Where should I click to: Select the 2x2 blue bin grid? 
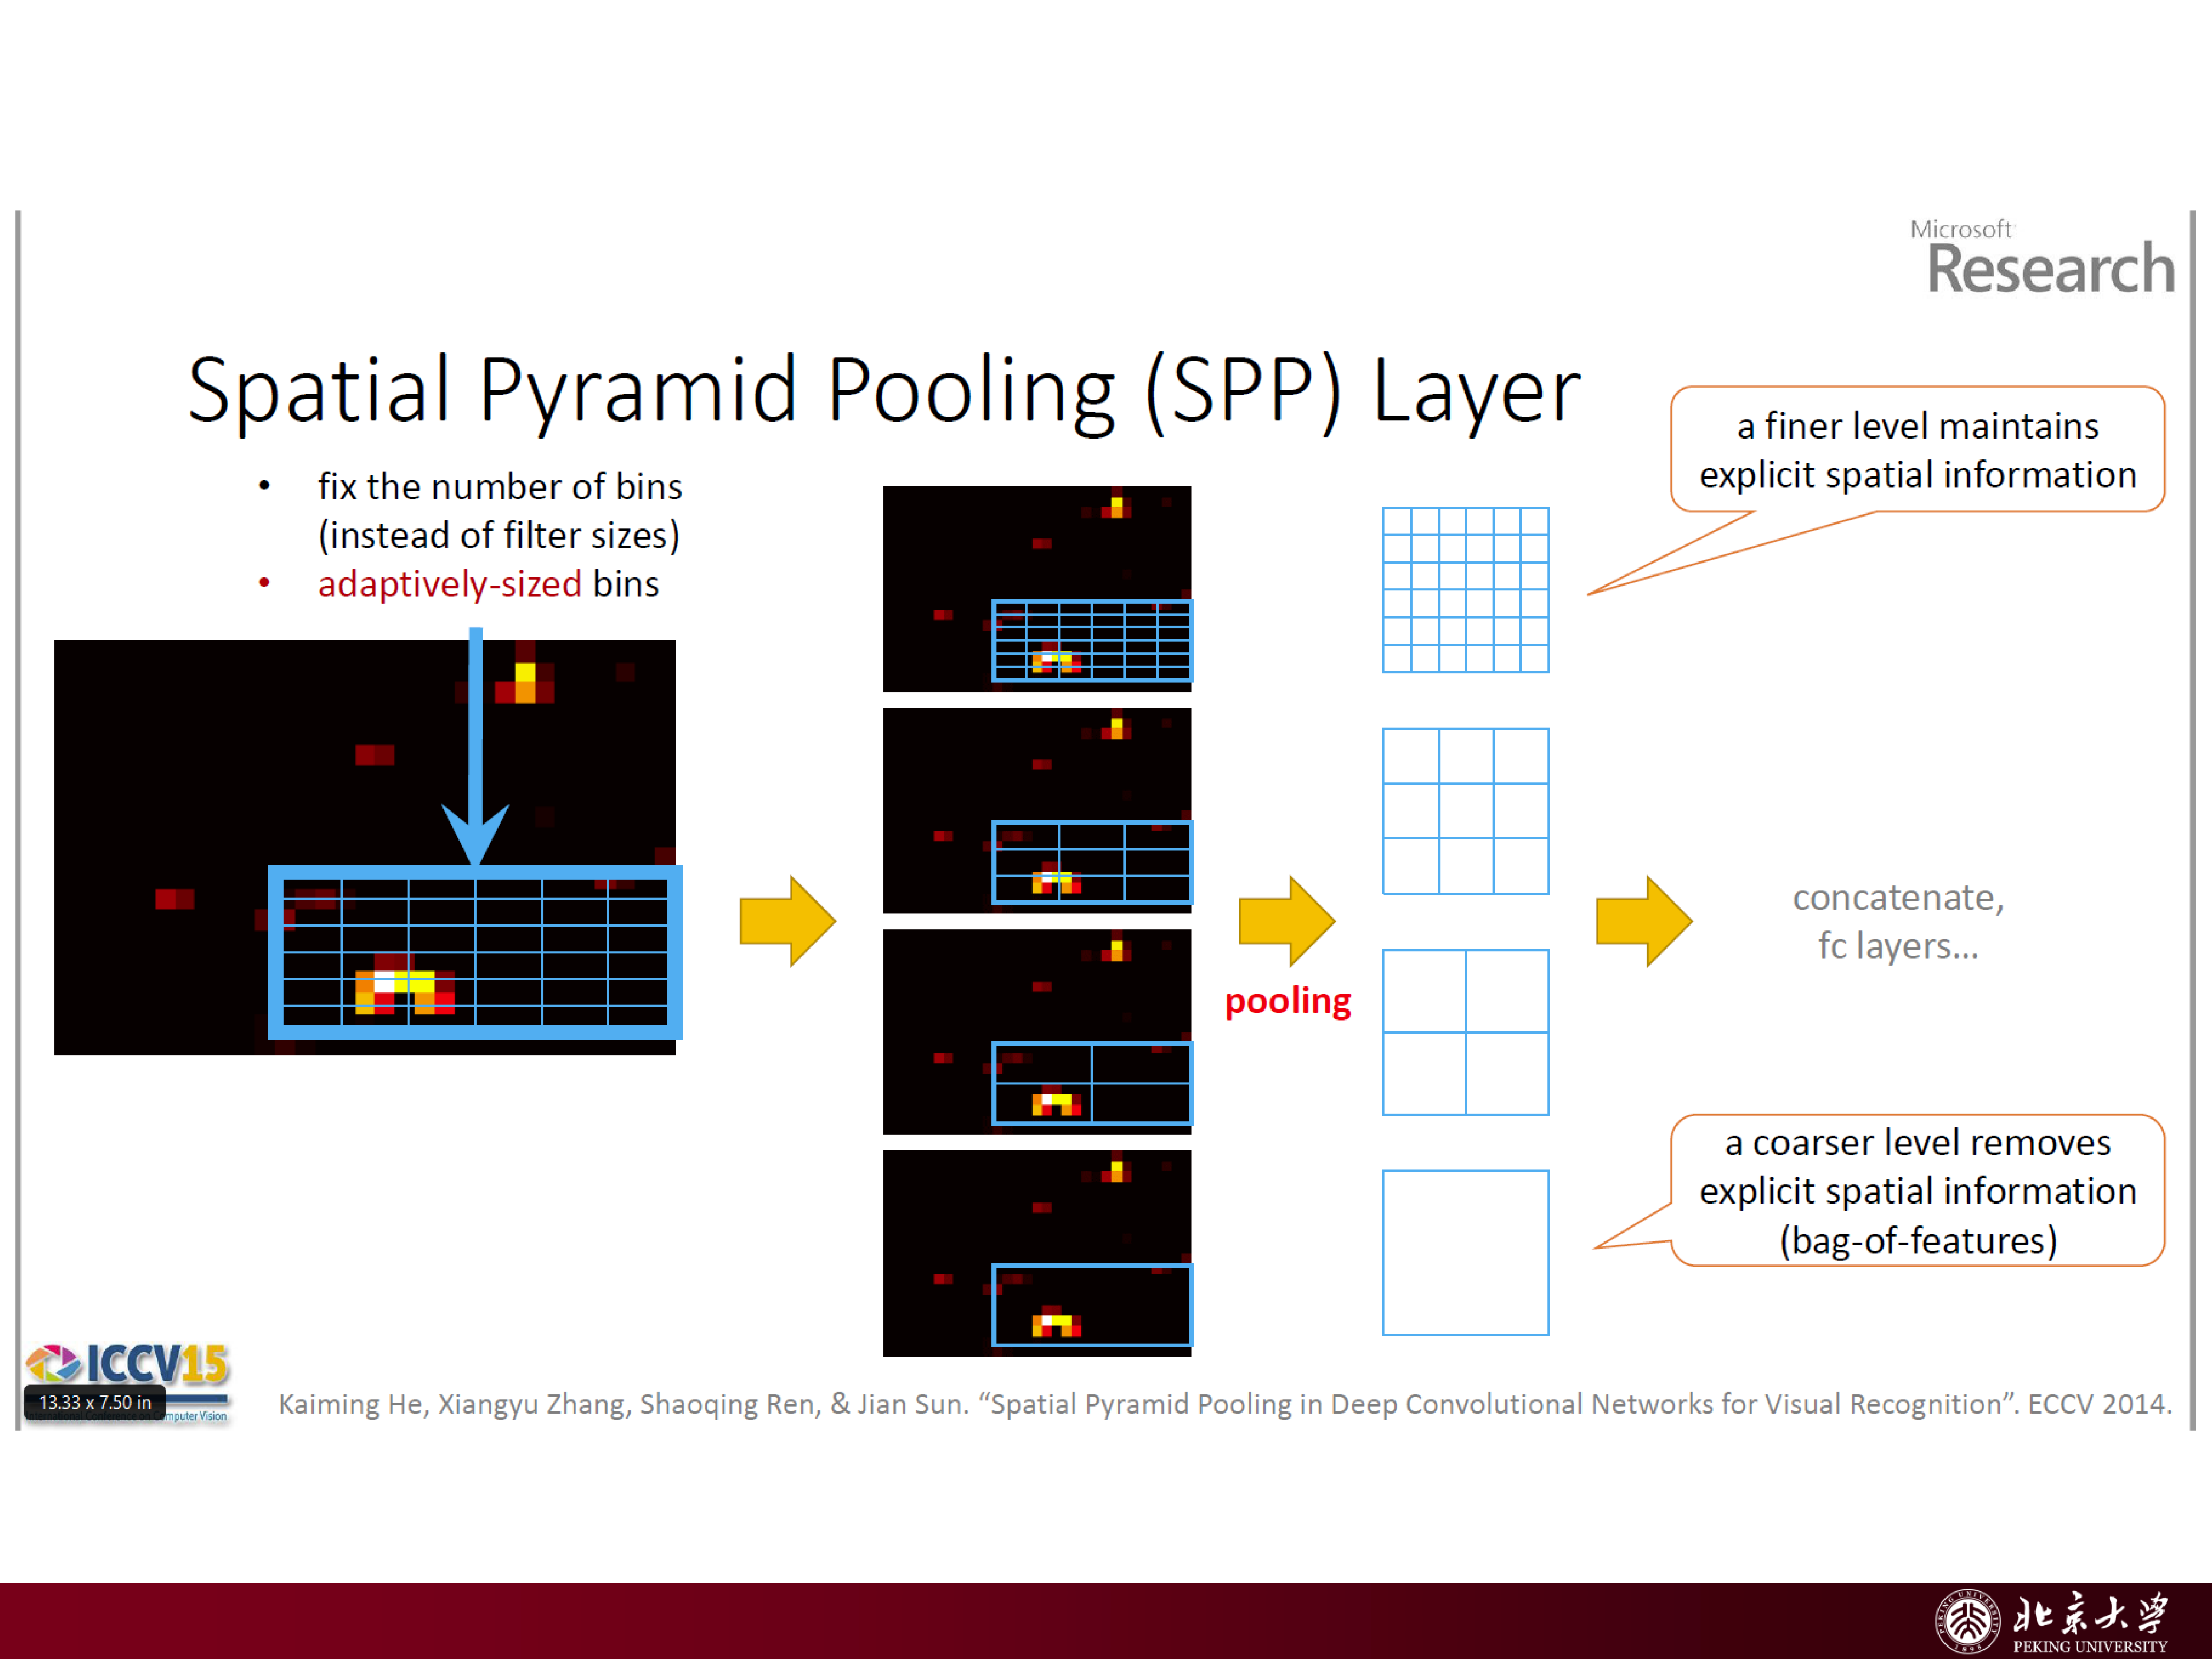(1465, 1032)
